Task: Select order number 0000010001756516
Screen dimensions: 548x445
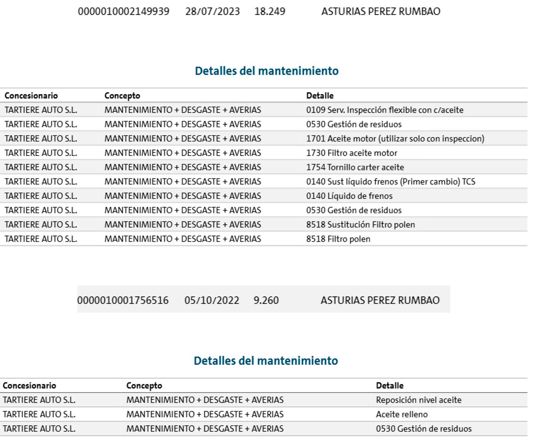Action: [x=123, y=300]
